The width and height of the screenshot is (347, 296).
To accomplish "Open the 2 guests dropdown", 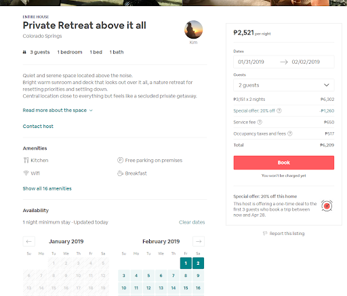I will (284, 85).
